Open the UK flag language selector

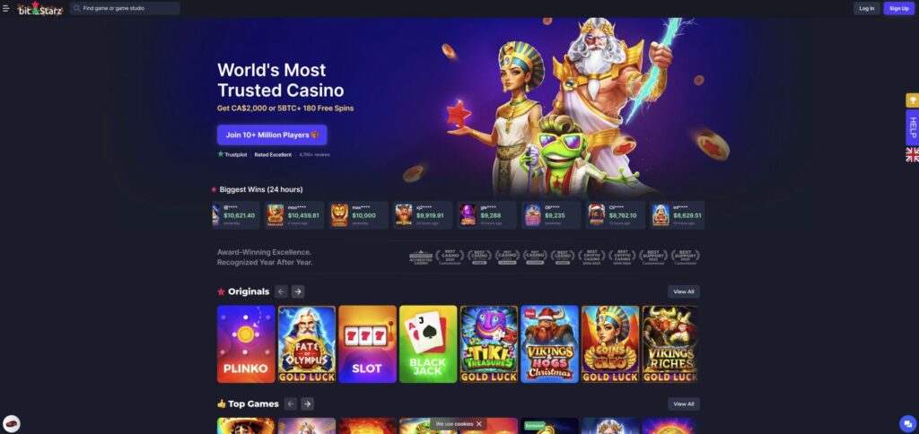tap(912, 154)
